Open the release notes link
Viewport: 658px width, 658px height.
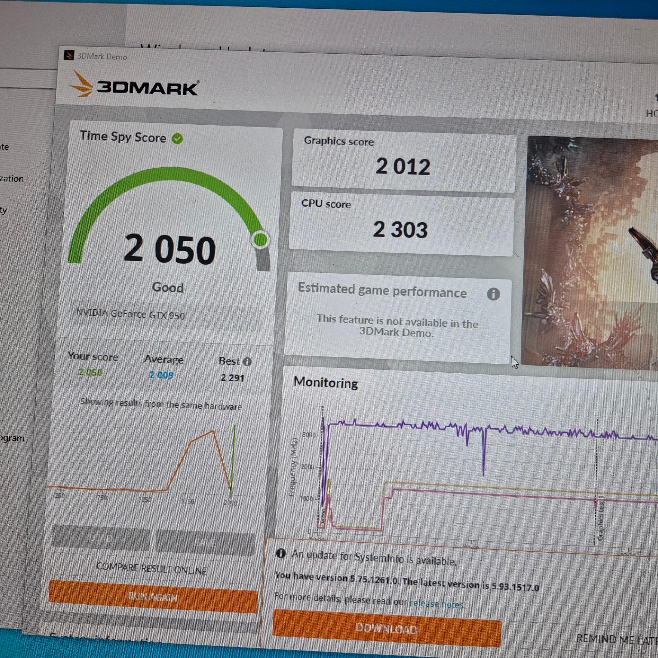(x=437, y=604)
